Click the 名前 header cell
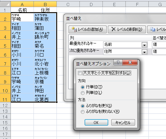The width and height of the screenshot is (166, 139). click(22, 10)
